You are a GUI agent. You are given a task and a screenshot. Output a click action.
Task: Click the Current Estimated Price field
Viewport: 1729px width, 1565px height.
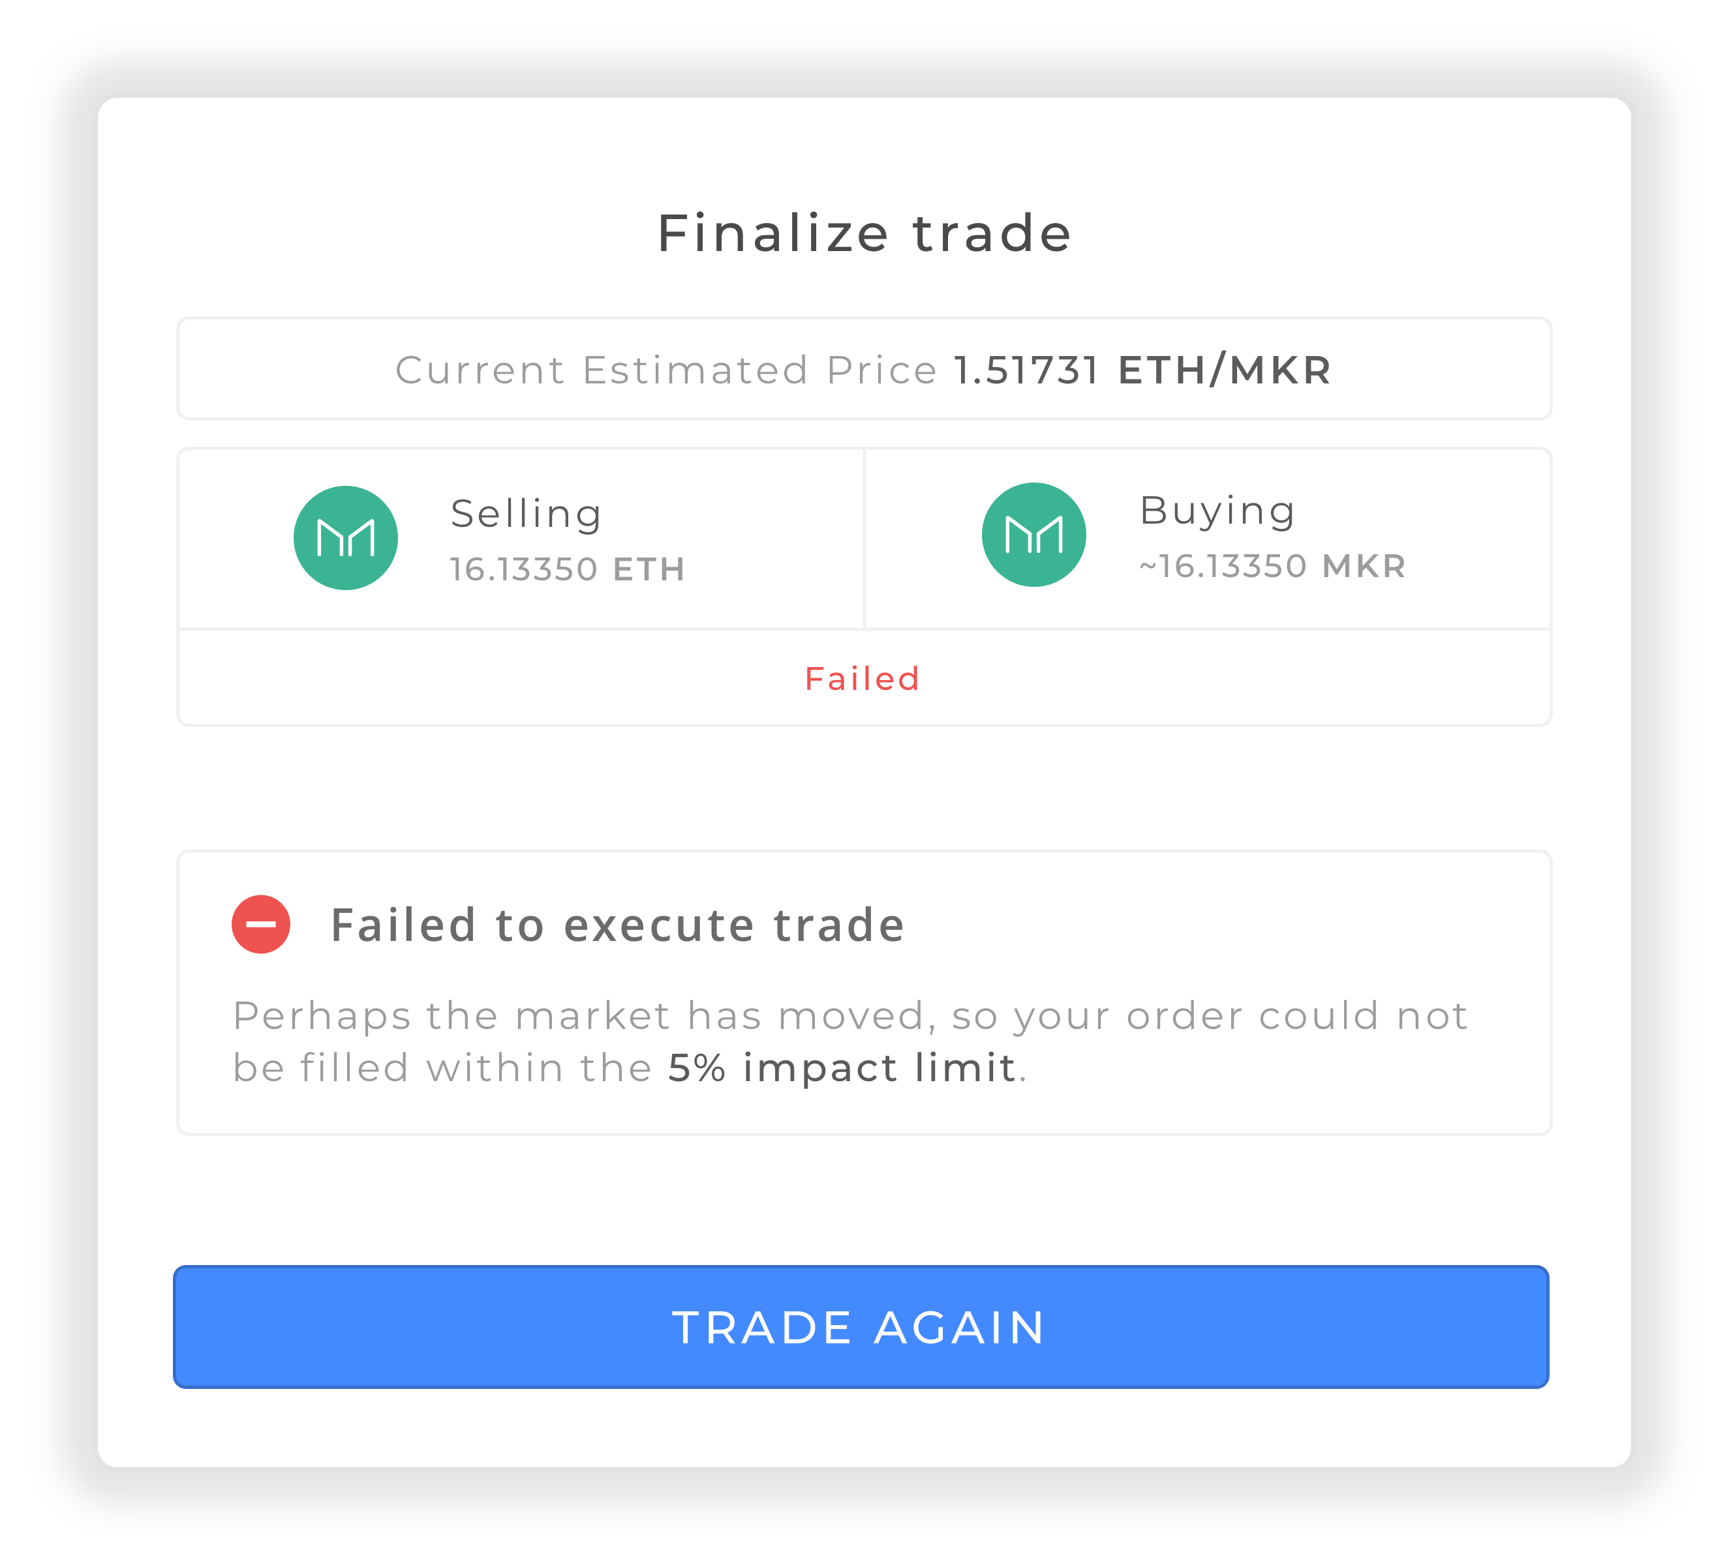click(863, 369)
